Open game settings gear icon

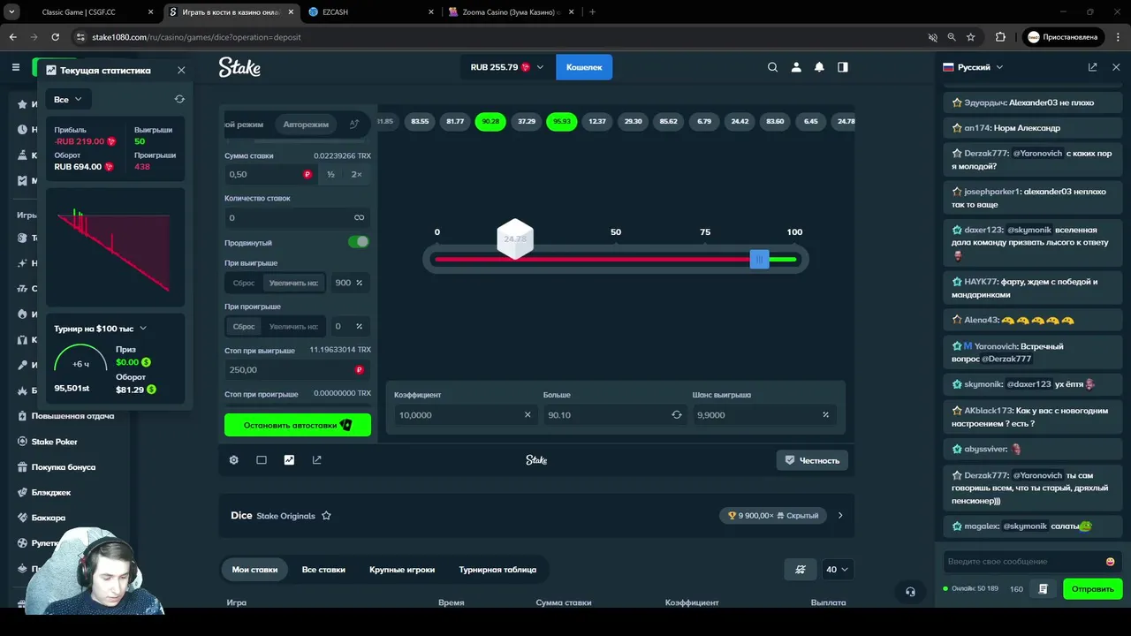234,460
